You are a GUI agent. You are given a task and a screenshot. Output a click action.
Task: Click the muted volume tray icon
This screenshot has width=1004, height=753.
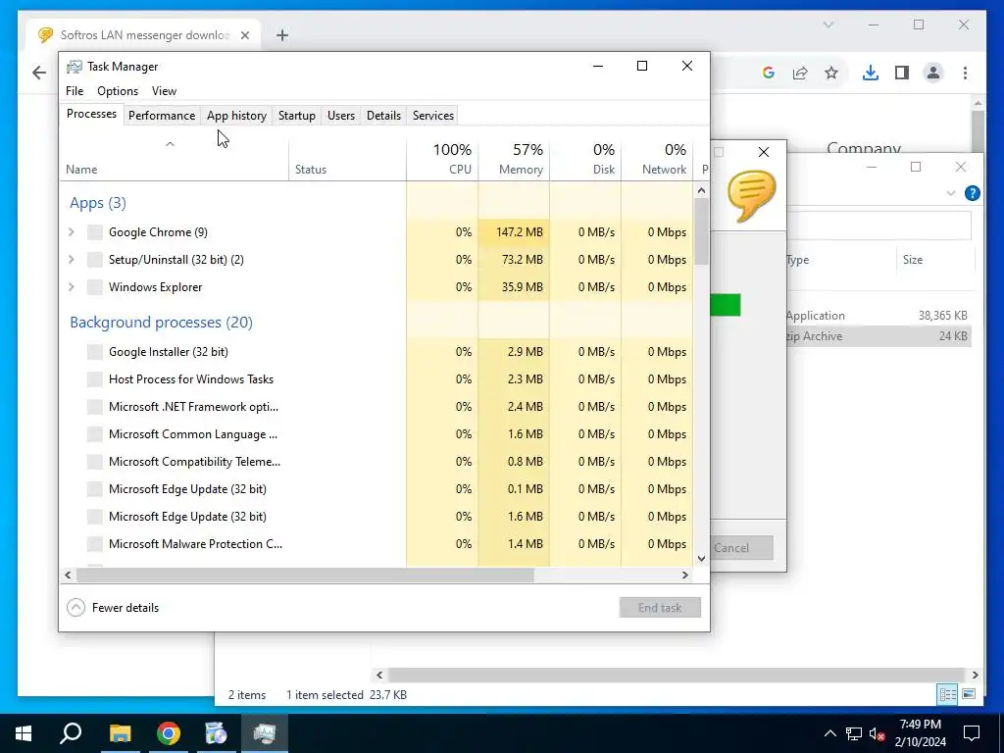[877, 733]
